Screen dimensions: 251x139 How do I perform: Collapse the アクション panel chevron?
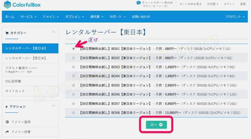[54, 106]
